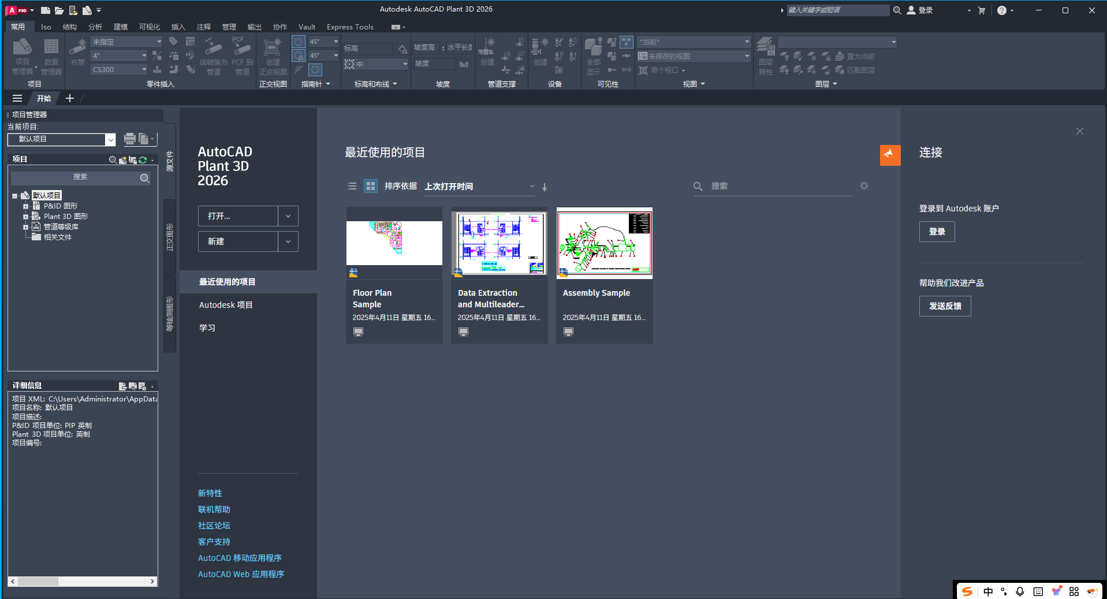Open the Assembly Sample thumbnail
The width and height of the screenshot is (1107, 599).
pos(604,243)
